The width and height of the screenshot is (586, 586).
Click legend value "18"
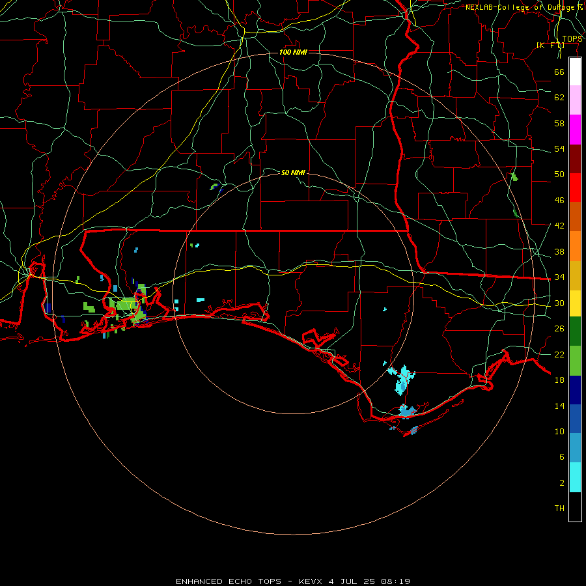point(559,380)
